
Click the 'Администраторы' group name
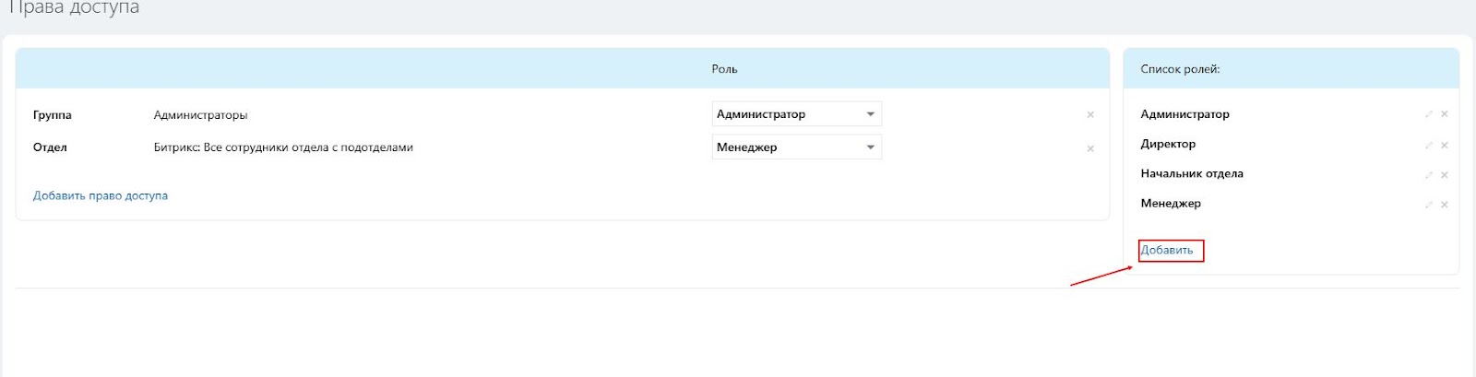pyautogui.click(x=200, y=115)
